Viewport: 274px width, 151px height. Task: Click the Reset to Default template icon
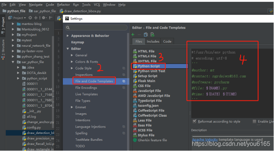[x=152, y=35]
